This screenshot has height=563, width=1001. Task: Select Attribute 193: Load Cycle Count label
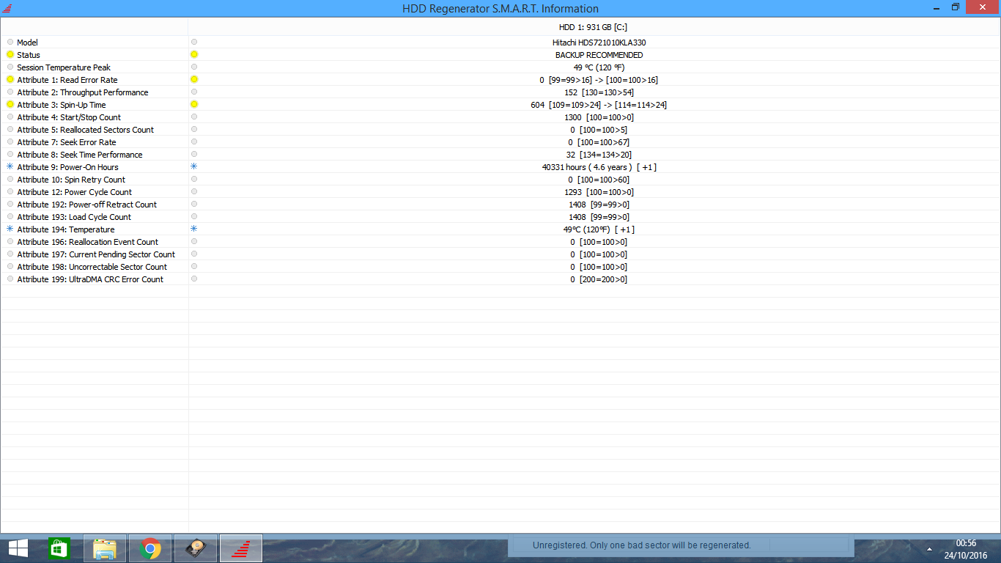pyautogui.click(x=74, y=217)
